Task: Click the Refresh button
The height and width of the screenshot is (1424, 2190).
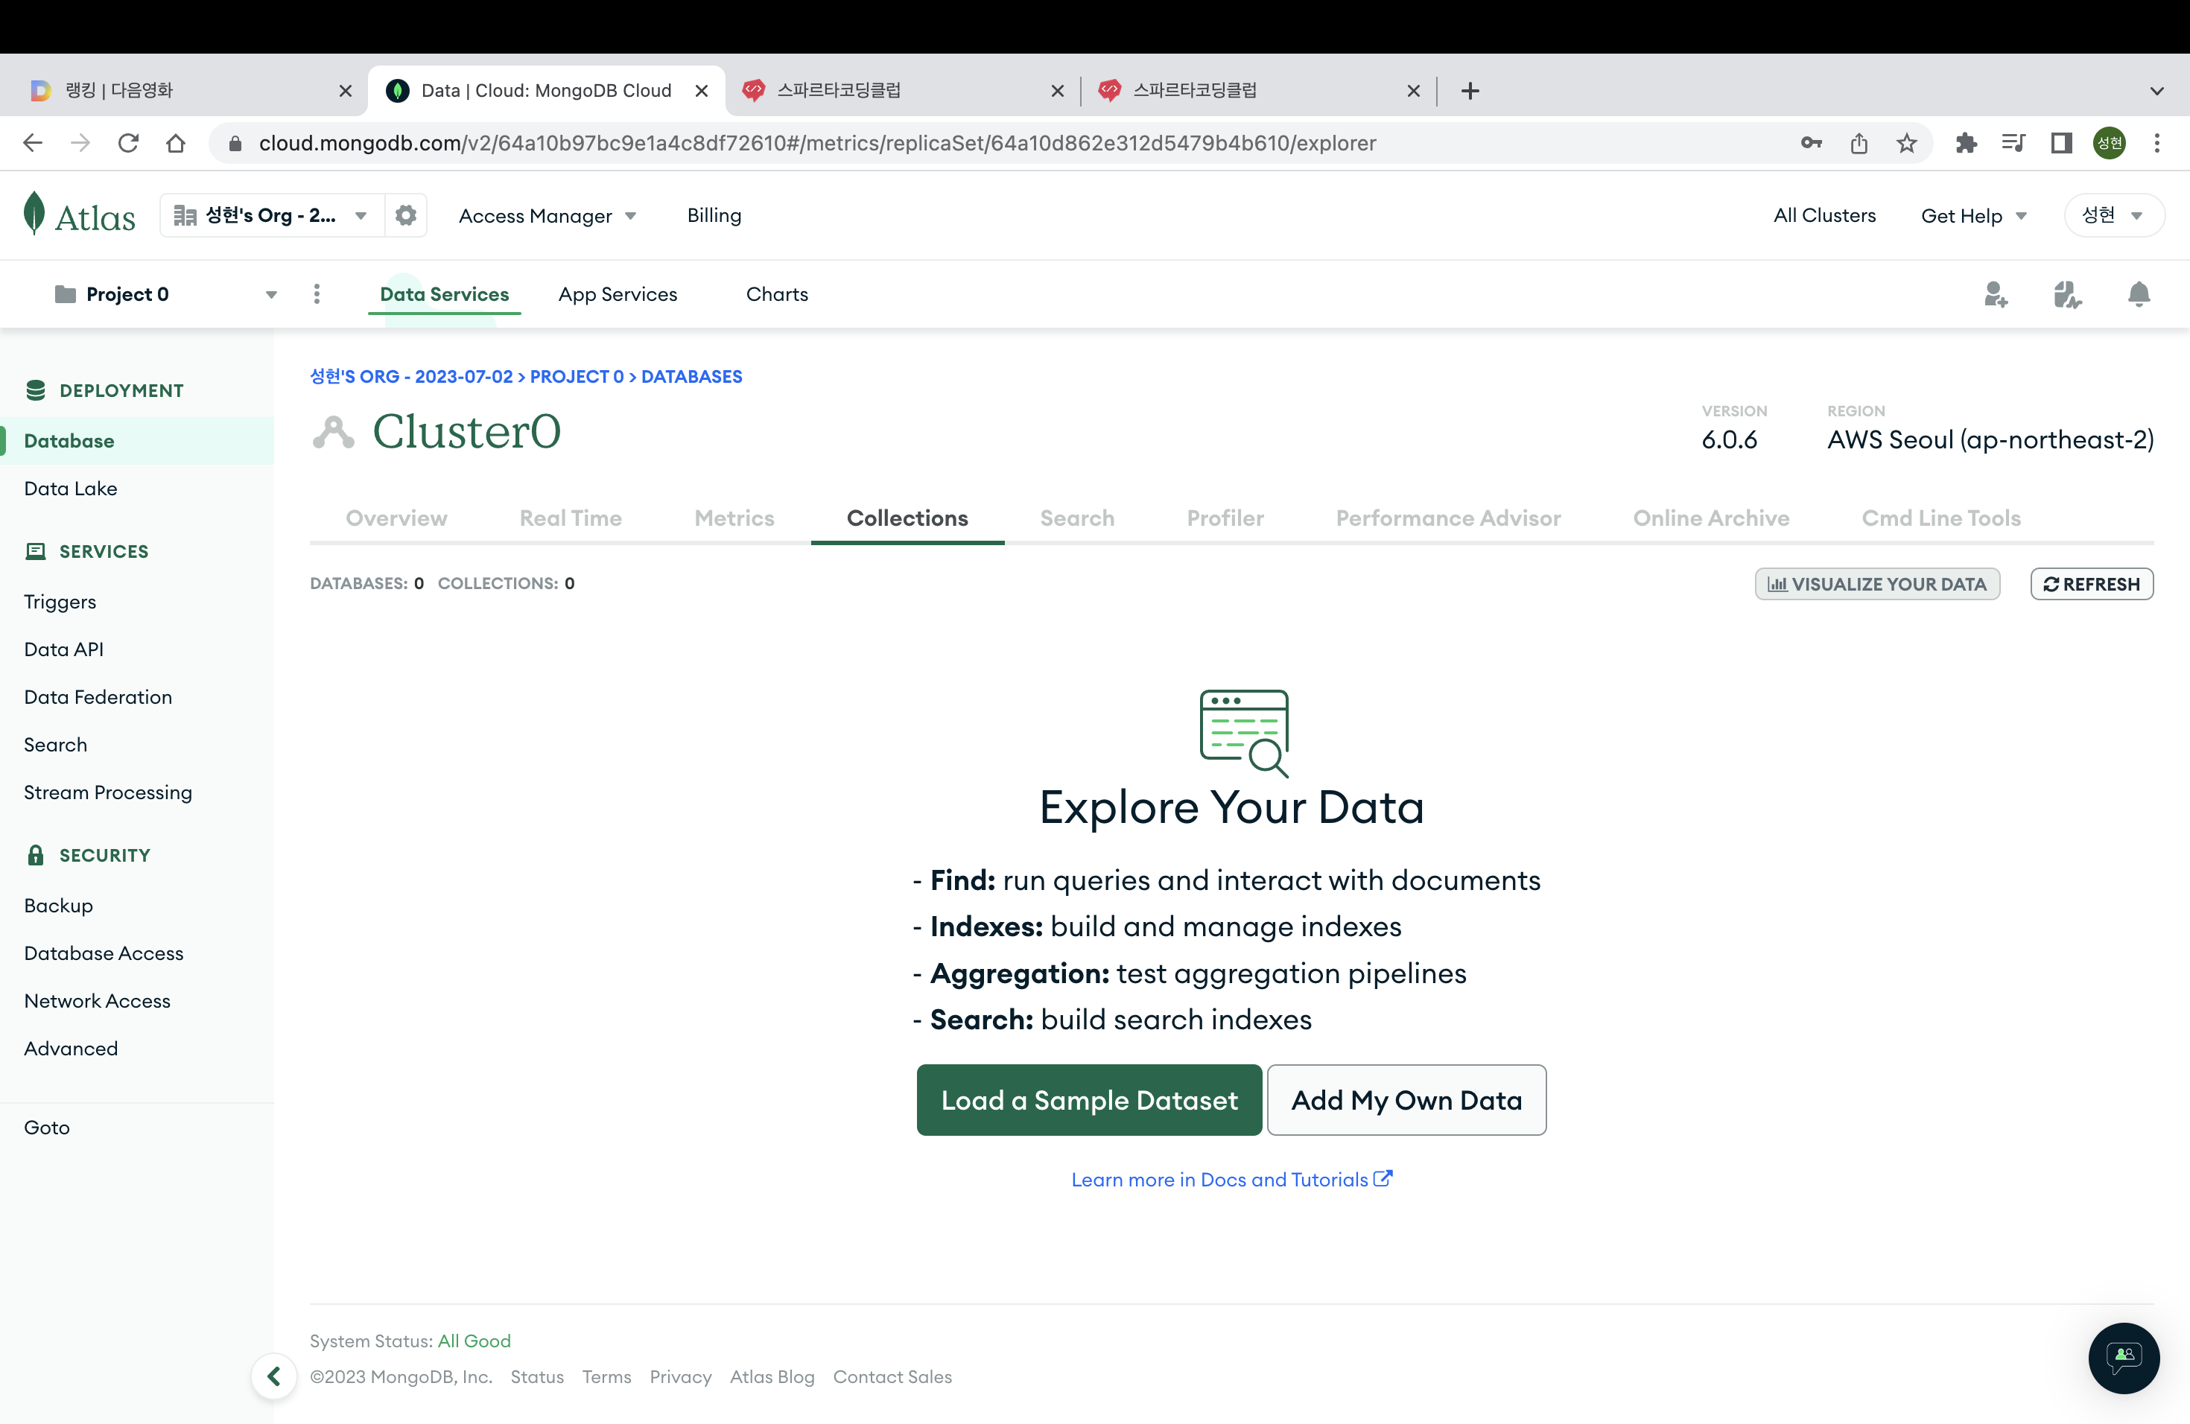Action: pyautogui.click(x=2092, y=583)
